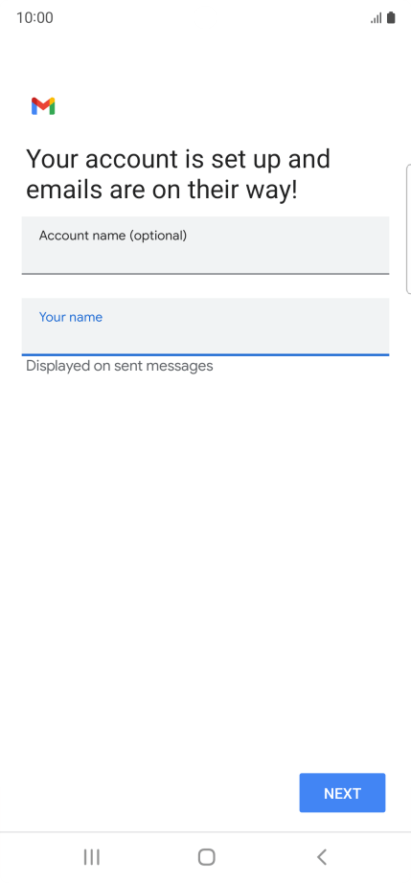
Task: Open recent apps via three-bar icon
Action: click(x=91, y=857)
